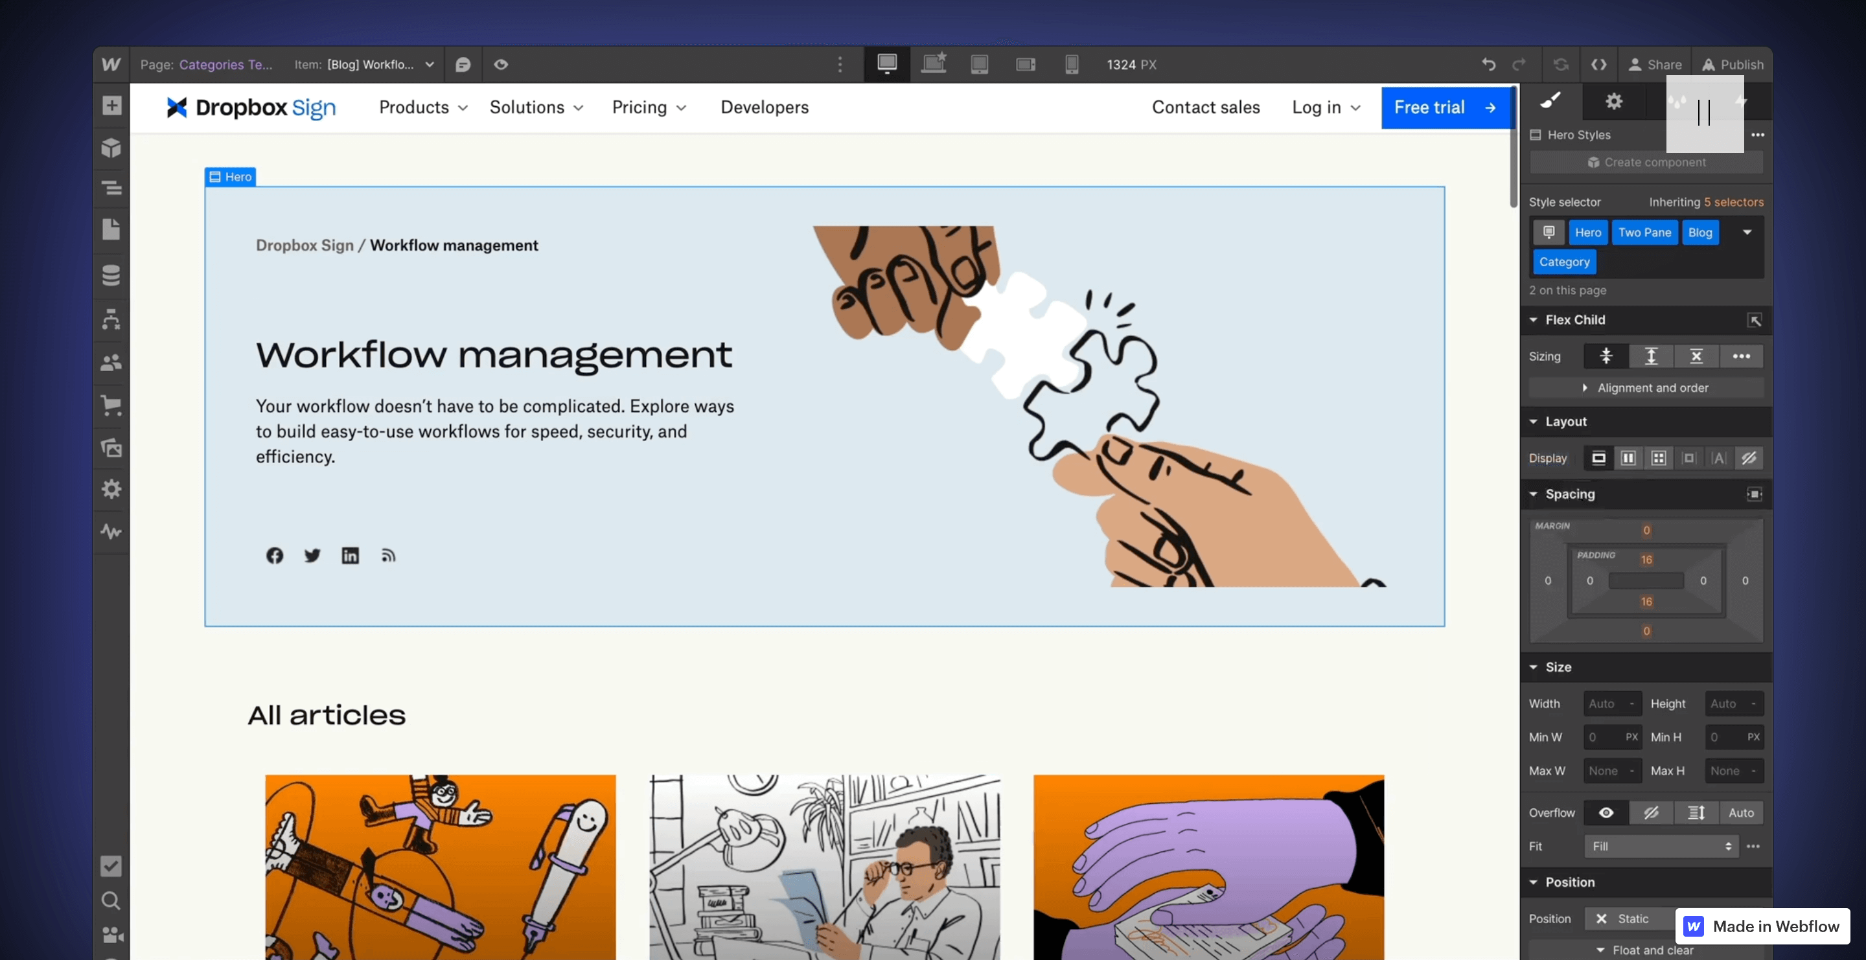The width and height of the screenshot is (1866, 960).
Task: Open the Ecommerce panel
Action: coord(111,406)
